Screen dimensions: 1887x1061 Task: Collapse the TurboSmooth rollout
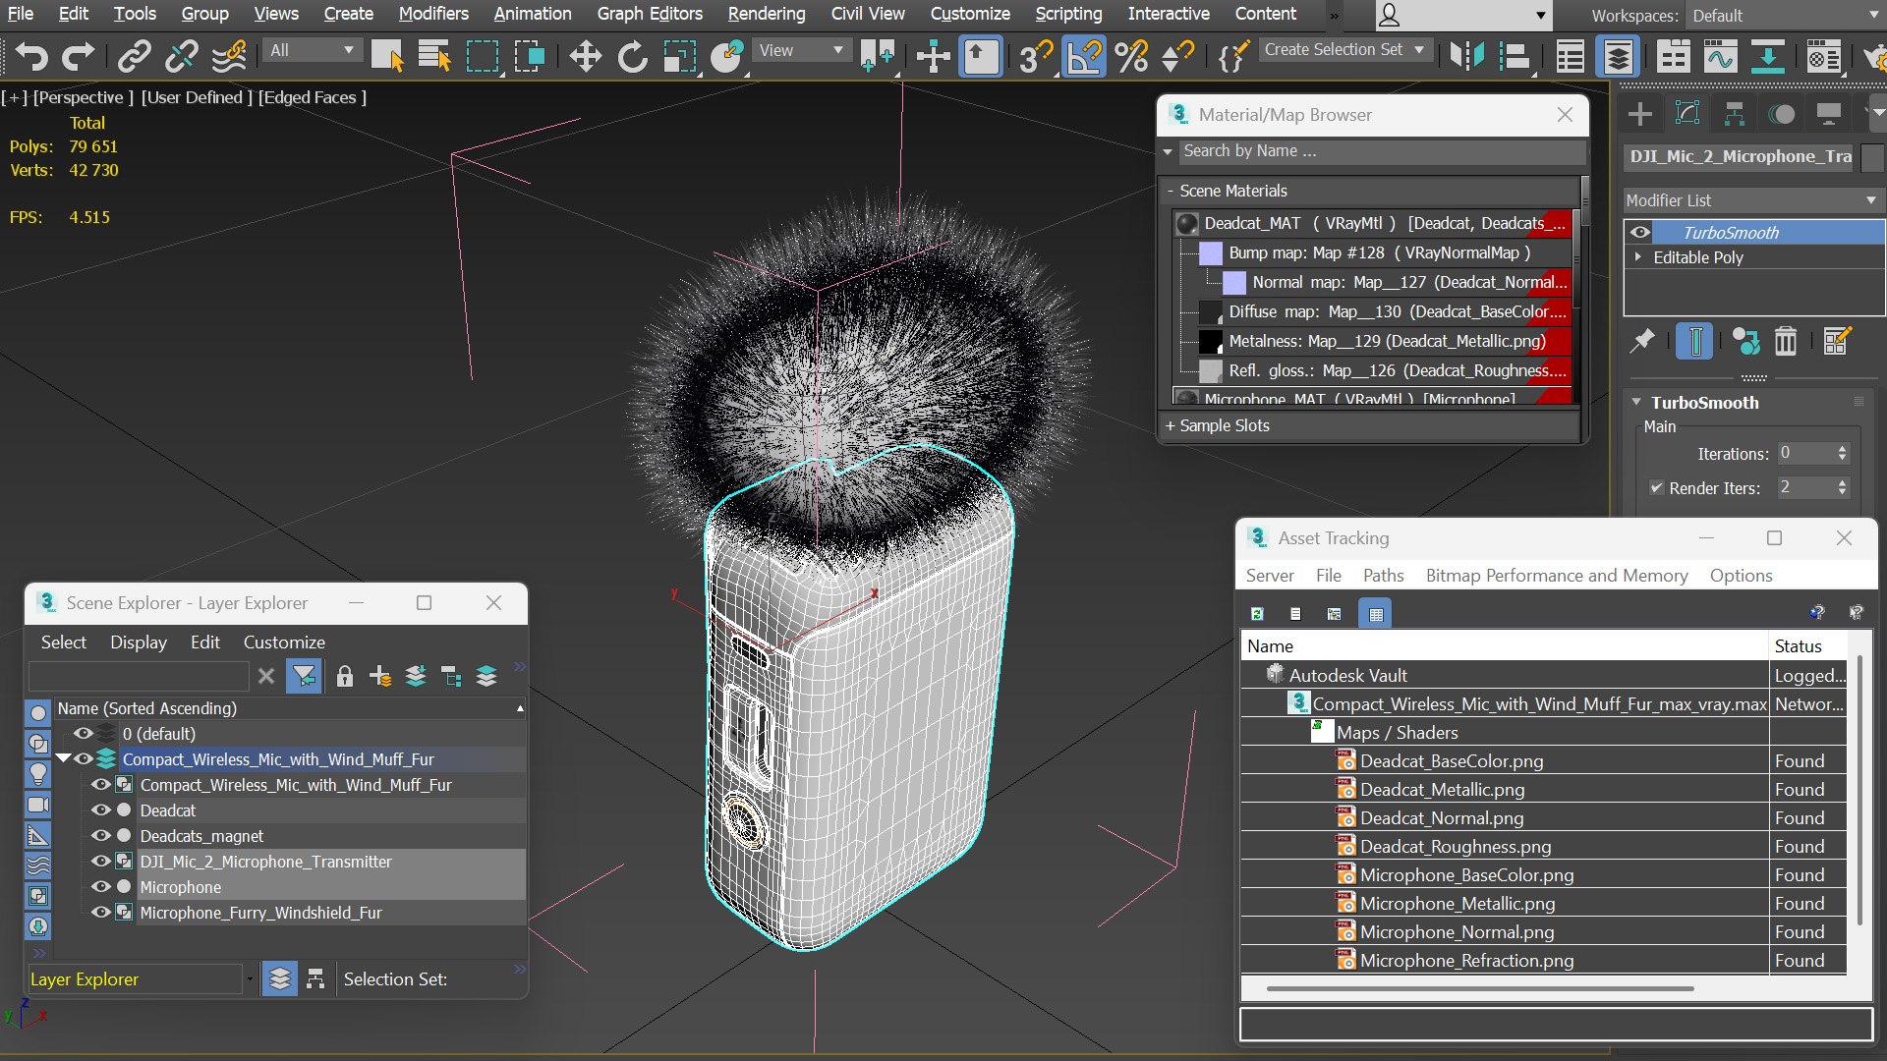(1636, 403)
